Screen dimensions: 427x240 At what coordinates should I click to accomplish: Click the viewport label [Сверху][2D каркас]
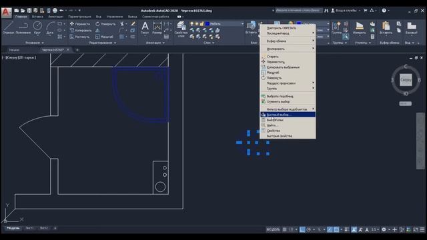pos(21,58)
